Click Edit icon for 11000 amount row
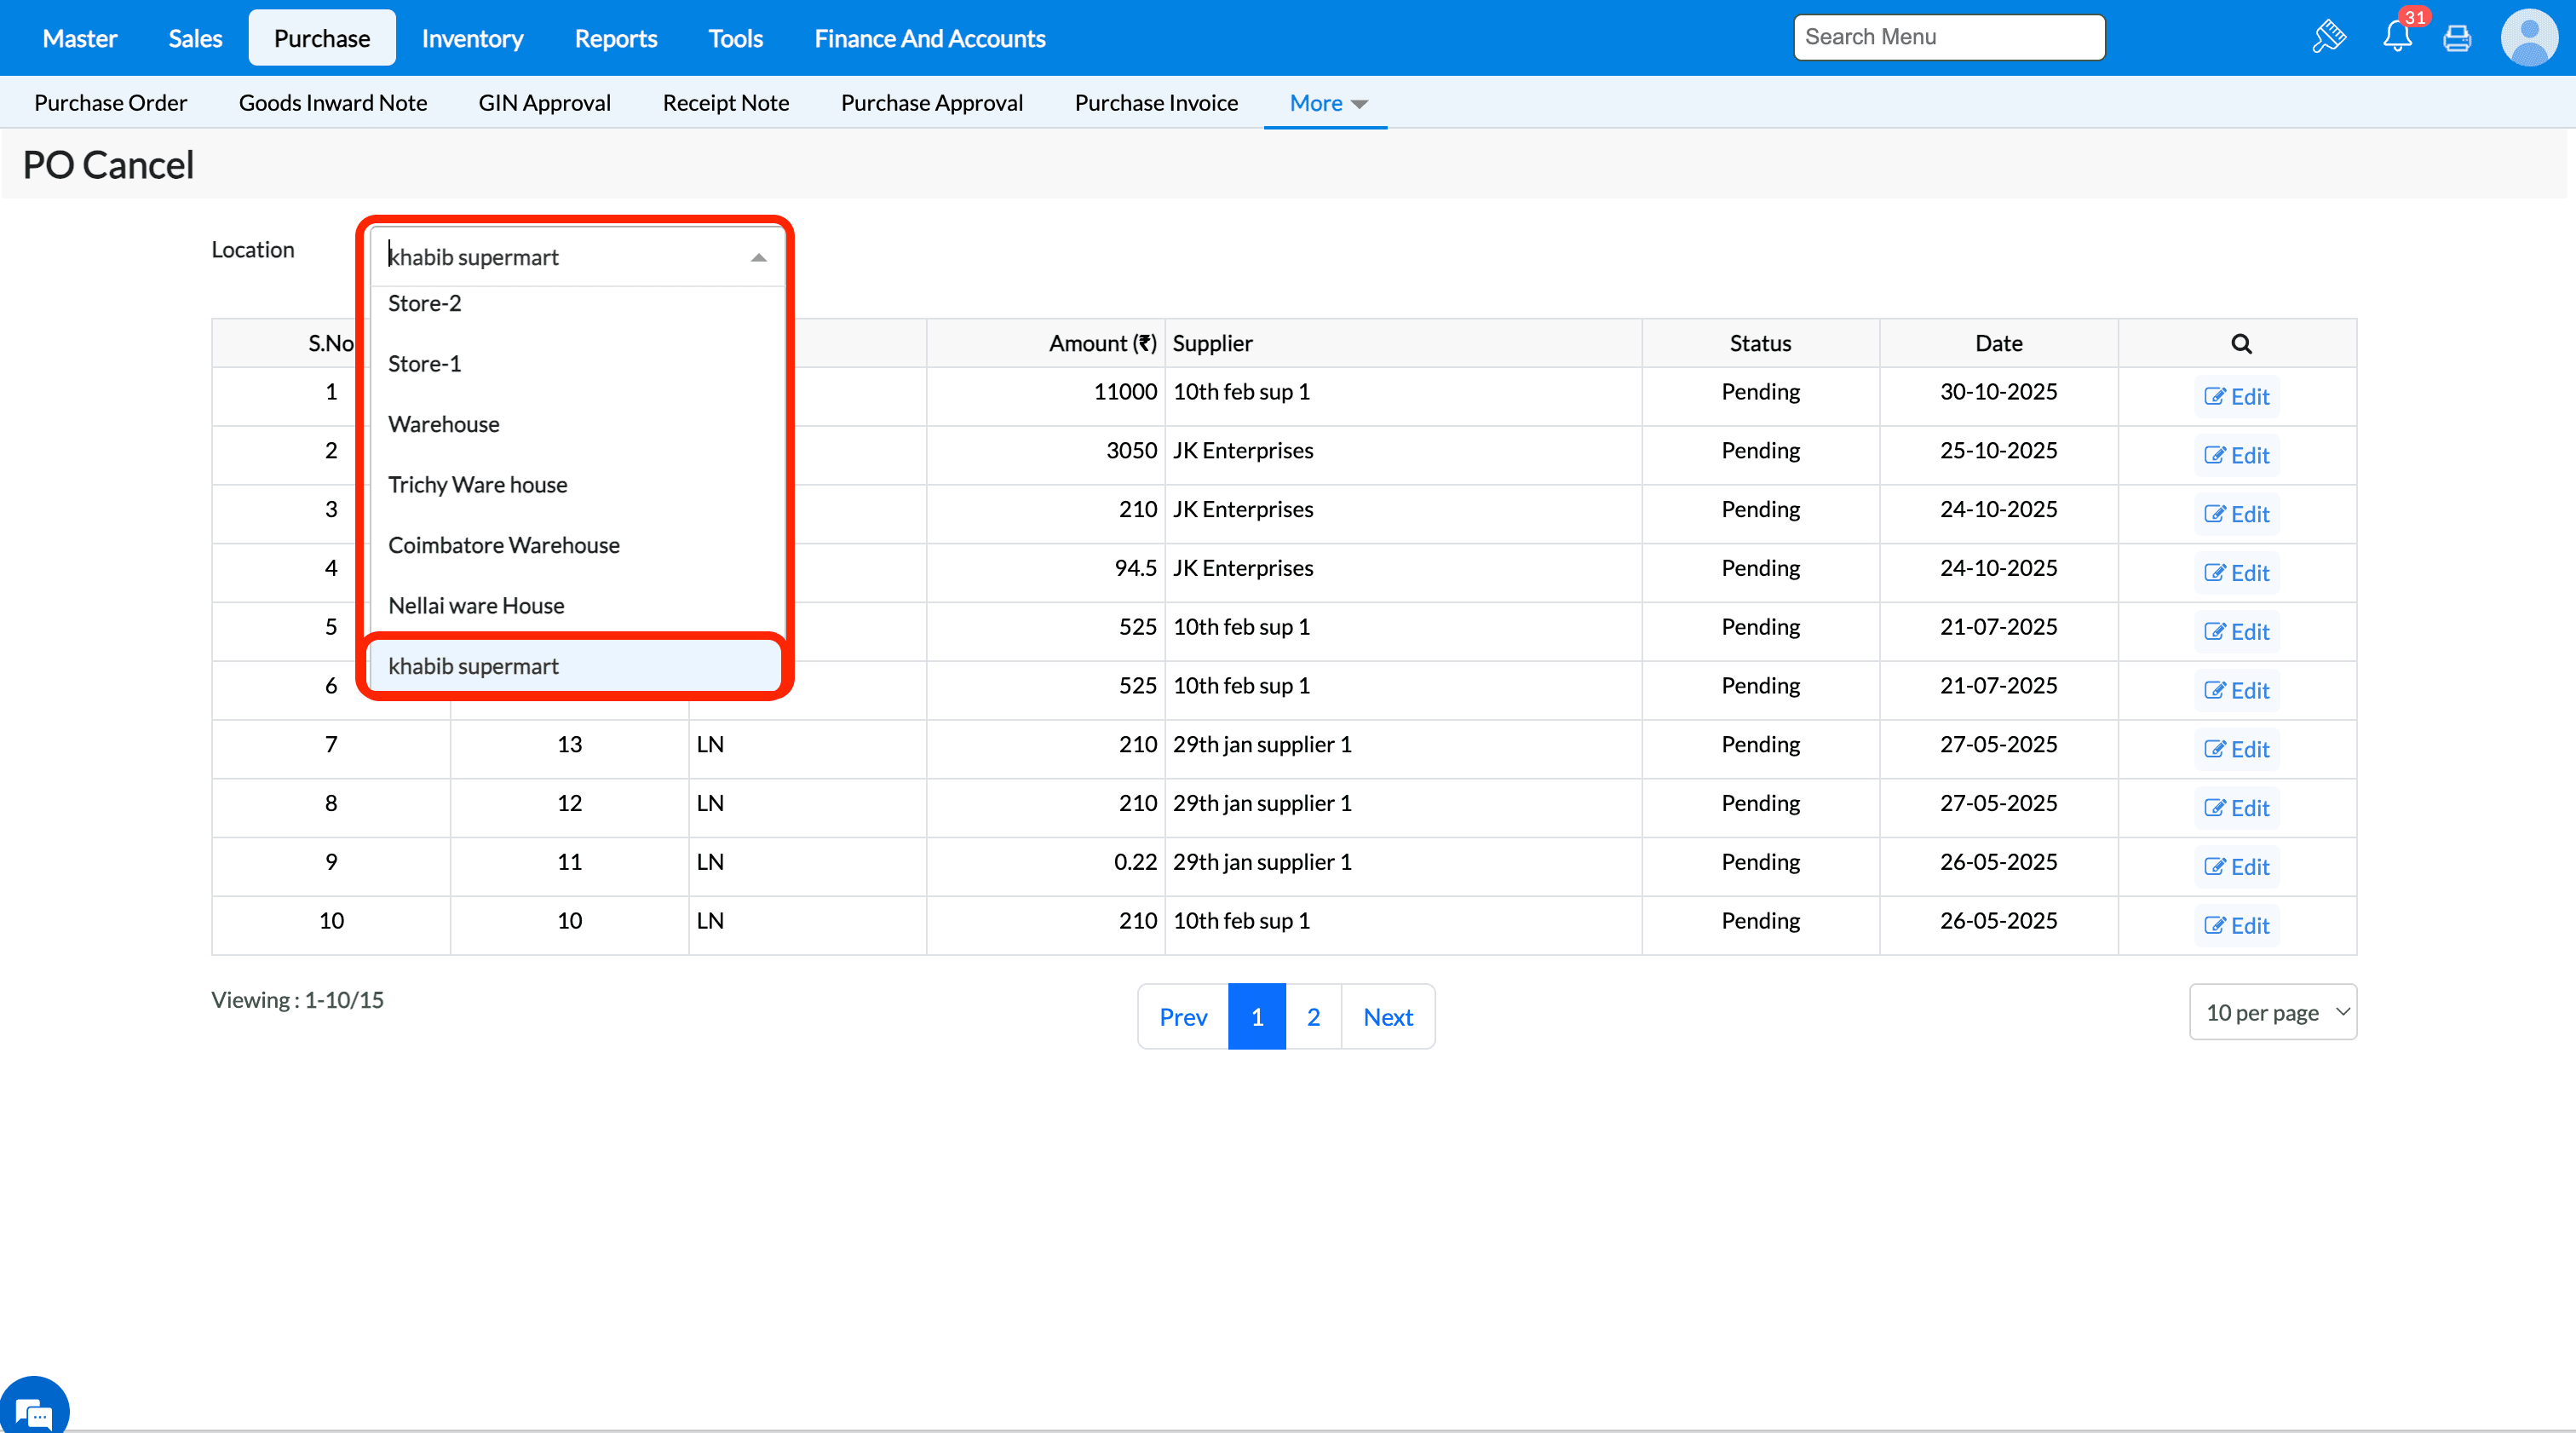This screenshot has height=1433, width=2576. click(2237, 397)
